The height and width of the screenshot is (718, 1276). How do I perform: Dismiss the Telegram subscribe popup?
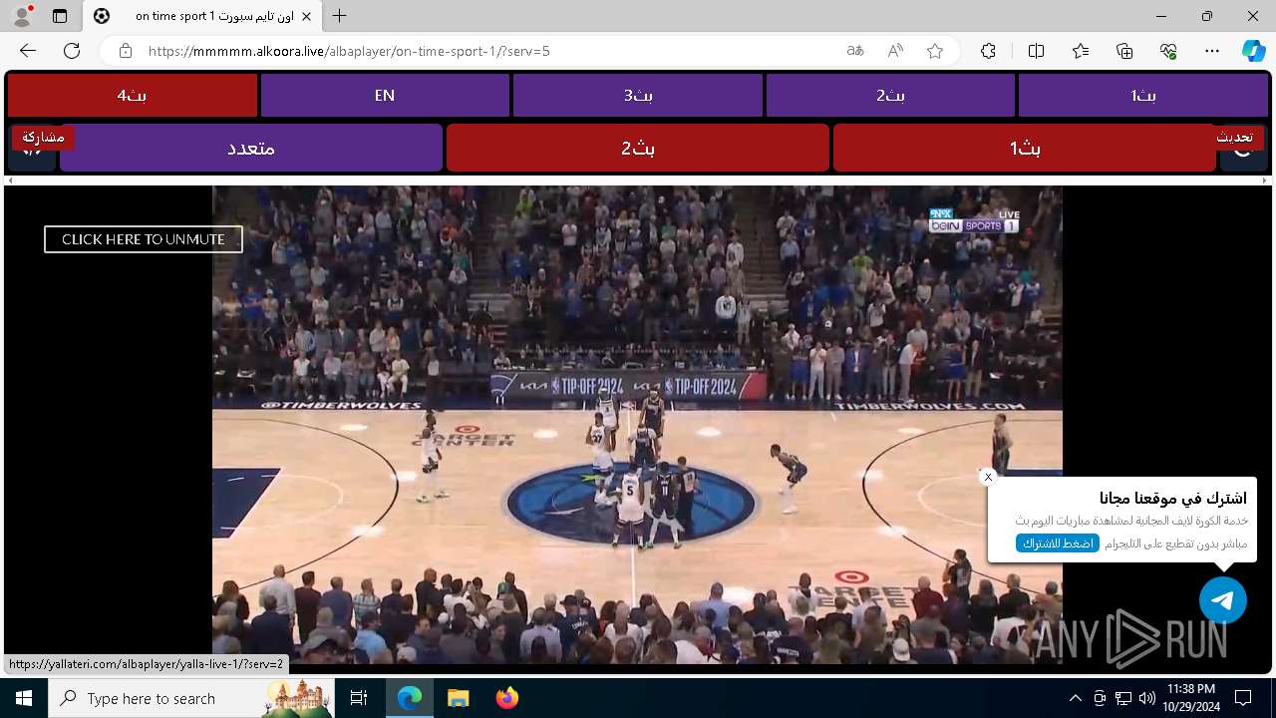pyautogui.click(x=988, y=477)
